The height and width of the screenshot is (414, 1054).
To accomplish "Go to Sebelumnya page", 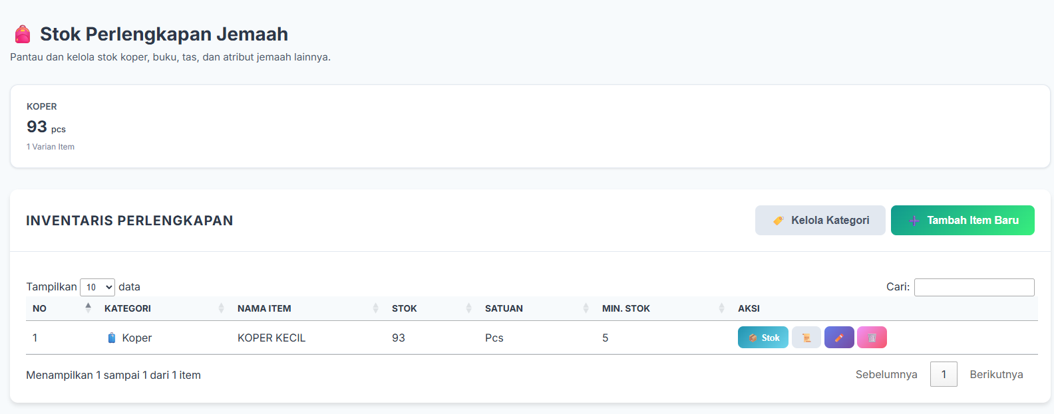I will tap(886, 374).
